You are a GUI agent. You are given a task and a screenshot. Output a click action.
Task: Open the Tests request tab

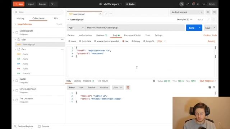148,35
